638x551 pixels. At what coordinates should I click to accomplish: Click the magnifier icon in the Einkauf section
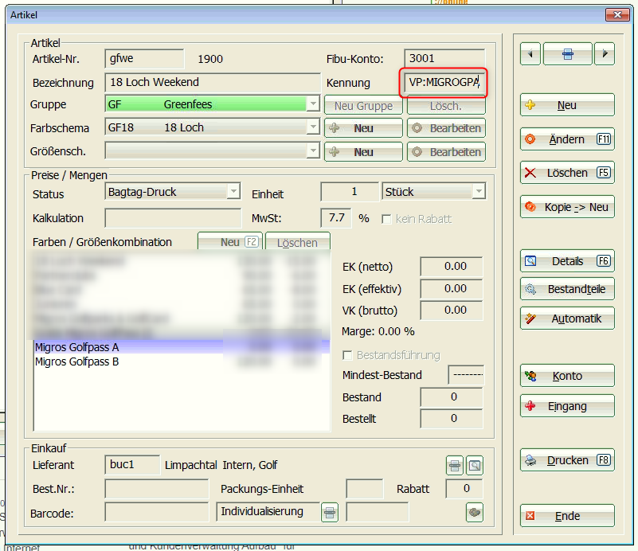click(475, 465)
